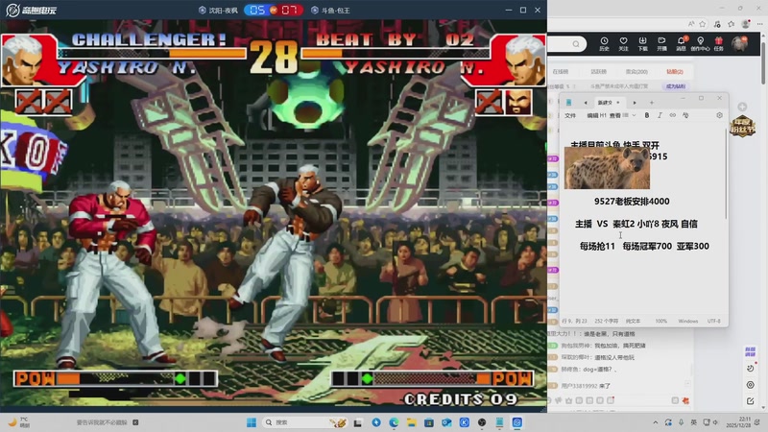Open File Explorer from the taskbar
Image resolution: width=768 pixels, height=432 pixels.
[x=411, y=422]
